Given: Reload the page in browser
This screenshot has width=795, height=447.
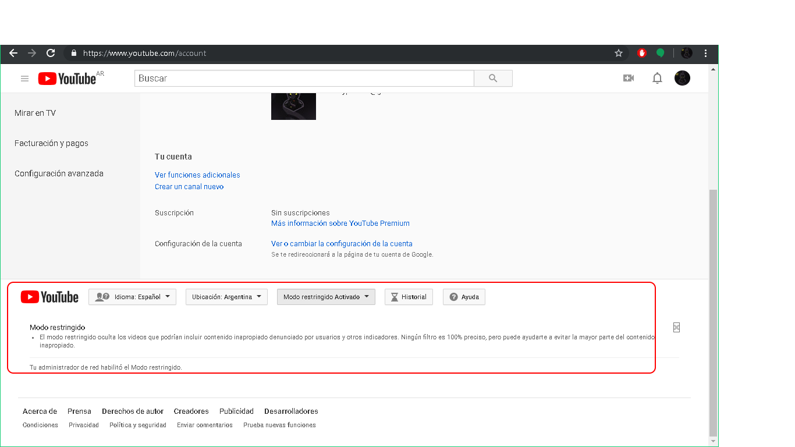Looking at the screenshot, I should pos(51,53).
